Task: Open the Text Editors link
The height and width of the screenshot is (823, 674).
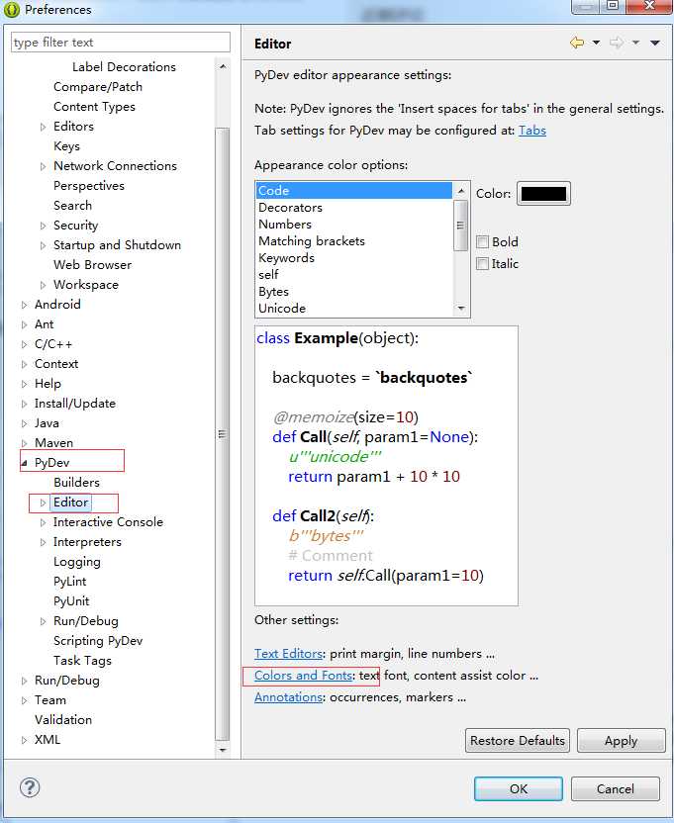Action: 288,654
